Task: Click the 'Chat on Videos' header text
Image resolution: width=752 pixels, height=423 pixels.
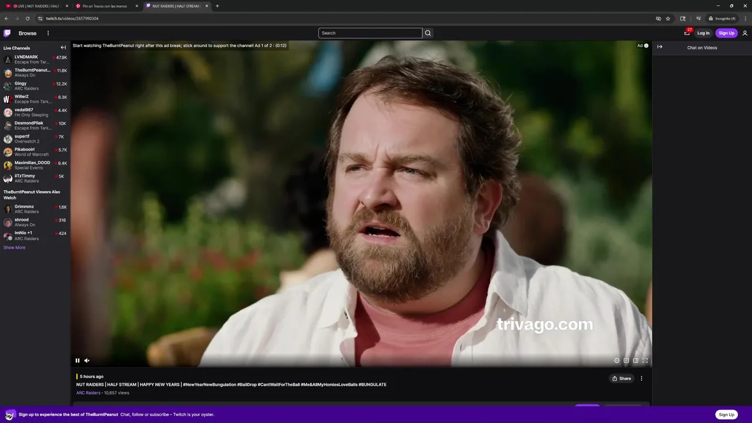Action: [x=702, y=48]
